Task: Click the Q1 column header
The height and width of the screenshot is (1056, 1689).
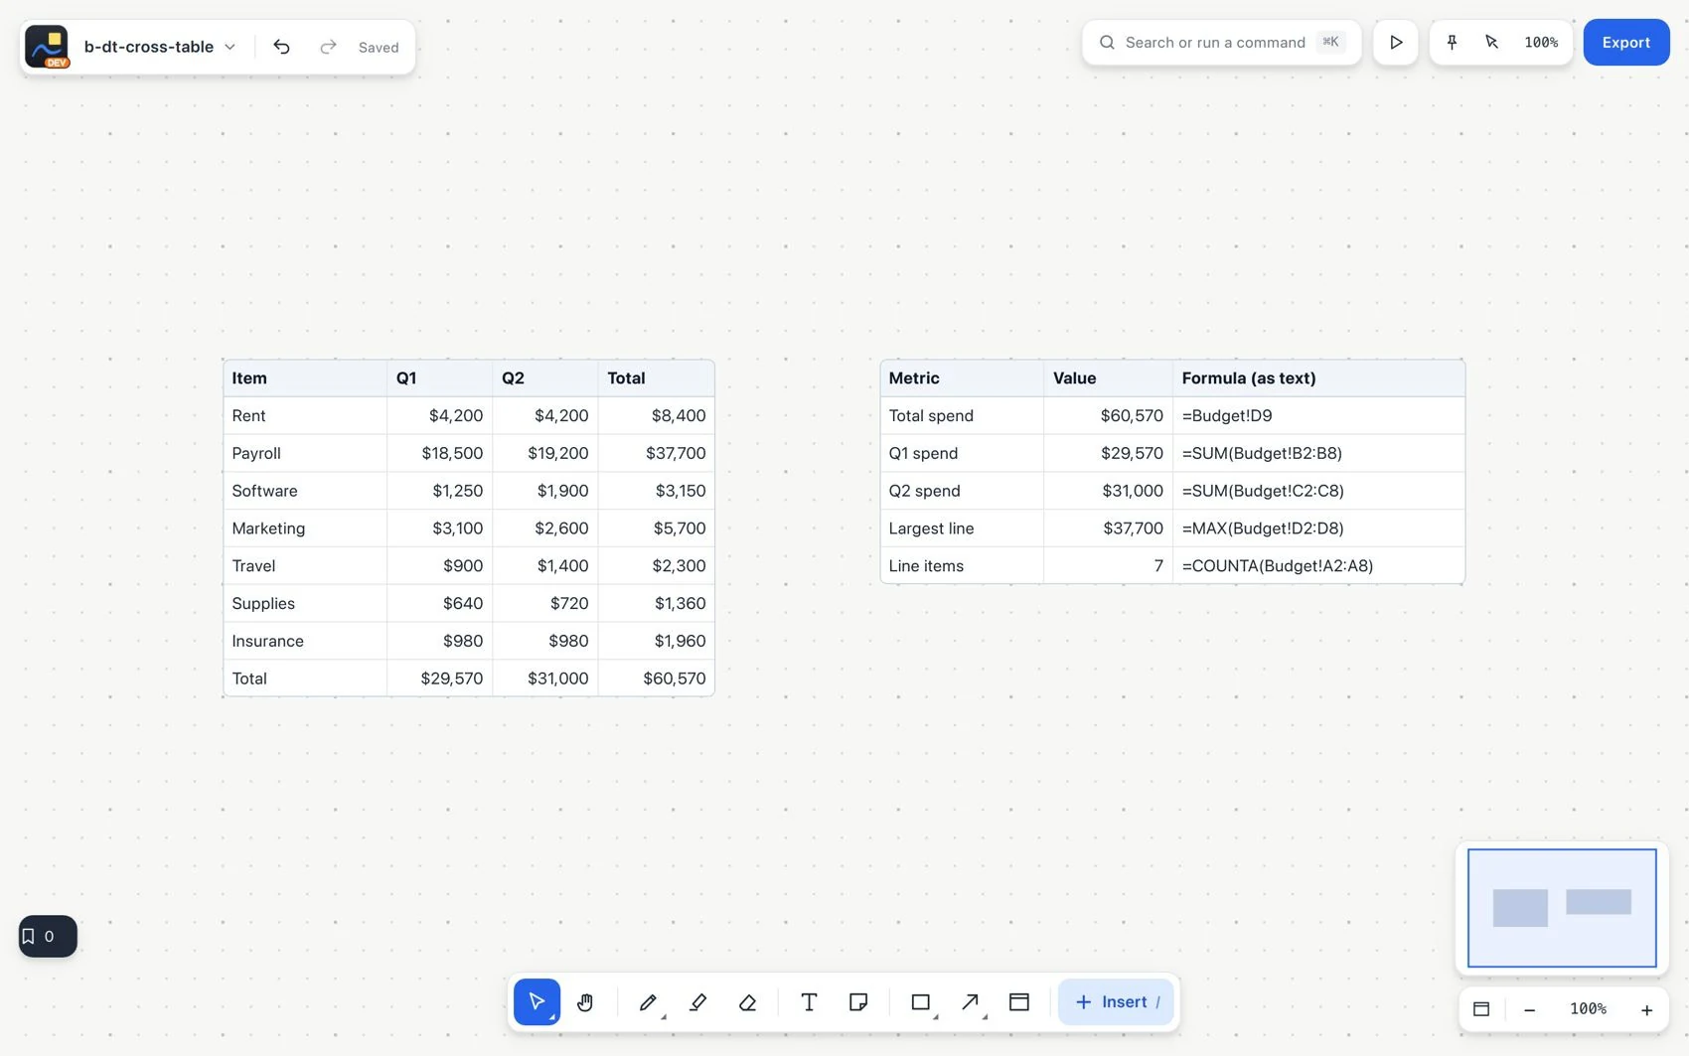Action: point(439,377)
